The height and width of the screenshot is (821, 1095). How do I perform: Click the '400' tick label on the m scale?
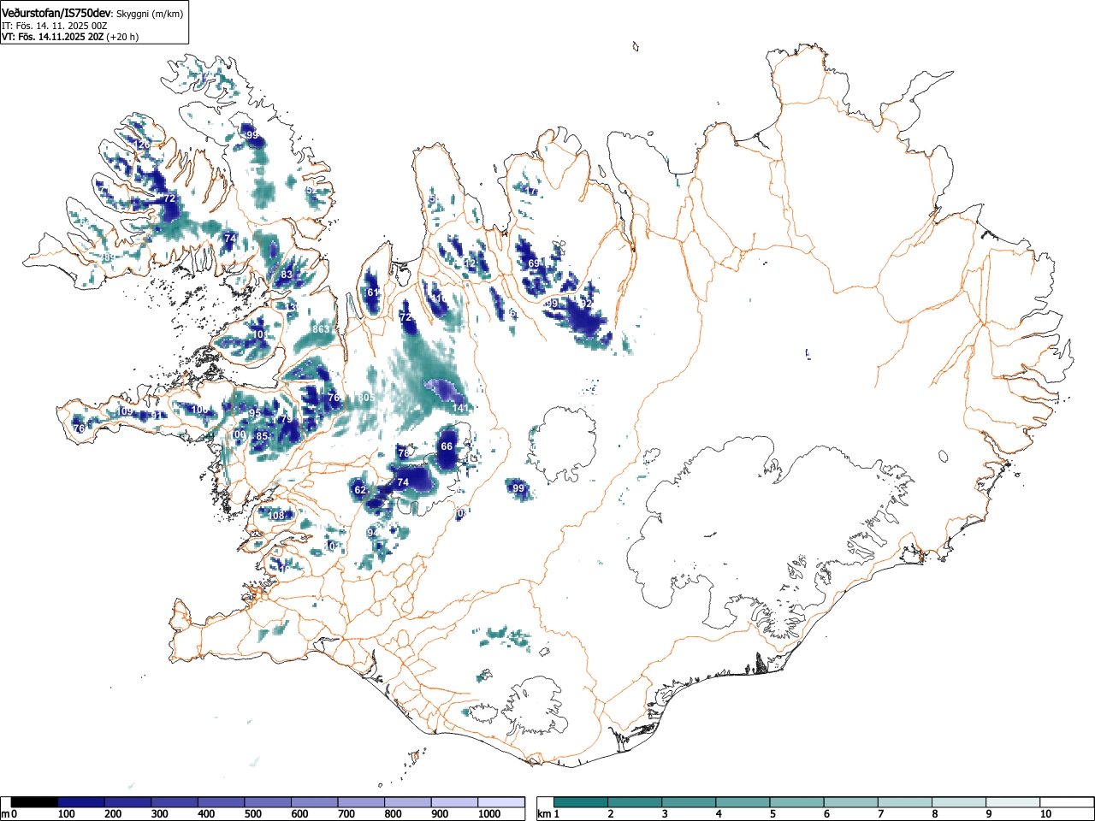[x=206, y=814]
